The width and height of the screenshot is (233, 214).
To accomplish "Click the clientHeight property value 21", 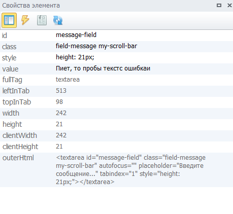I will [x=59, y=147].
